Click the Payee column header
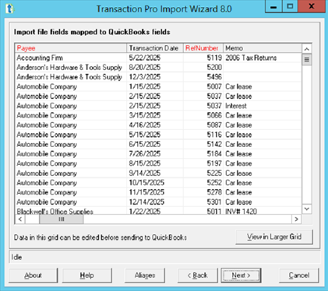328x291 pixels. click(x=71, y=48)
